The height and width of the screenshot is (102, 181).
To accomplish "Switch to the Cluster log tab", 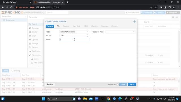I will pyautogui.click(x=16, y=71).
